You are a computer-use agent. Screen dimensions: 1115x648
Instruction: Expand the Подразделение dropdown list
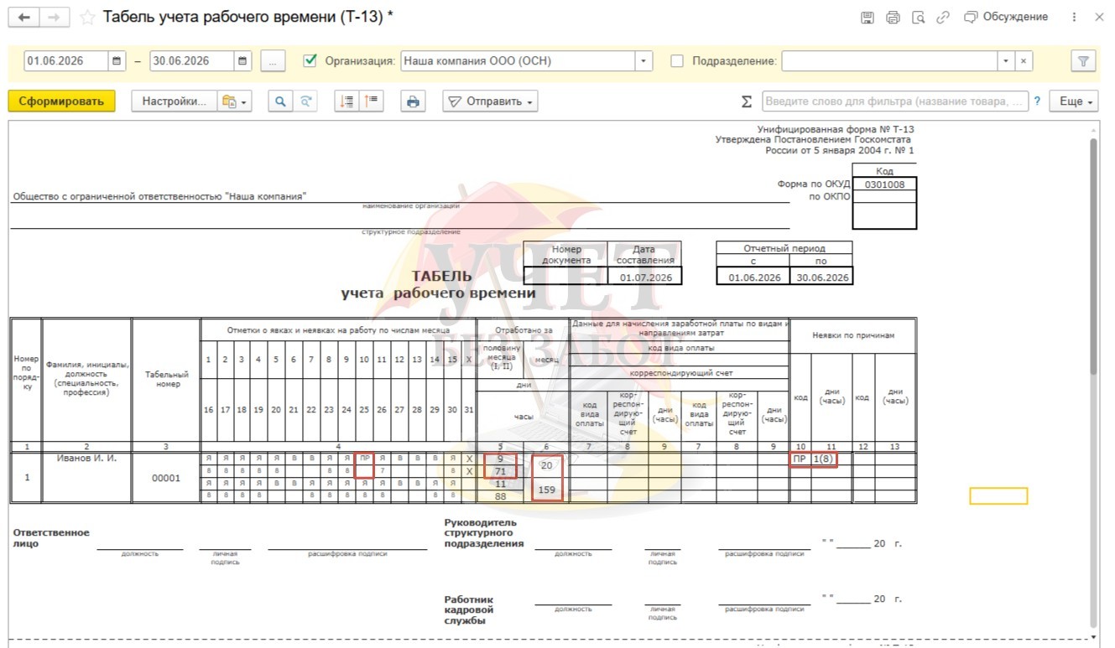coord(1006,60)
